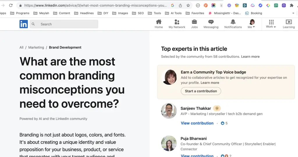The image size is (298, 157).
Task: Click the Google icon in address bar
Action: click(x=173, y=5)
